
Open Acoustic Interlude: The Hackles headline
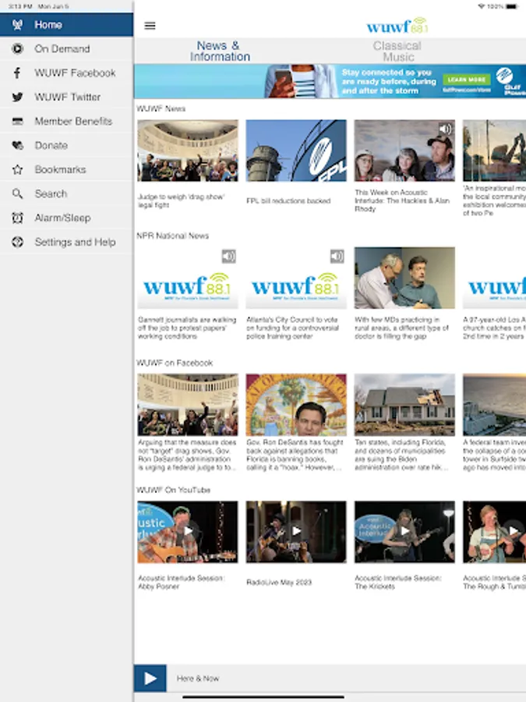point(402,200)
